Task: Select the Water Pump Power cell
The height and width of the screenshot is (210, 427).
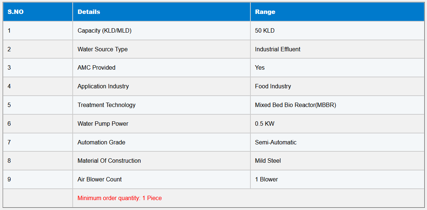Action: tap(103, 124)
